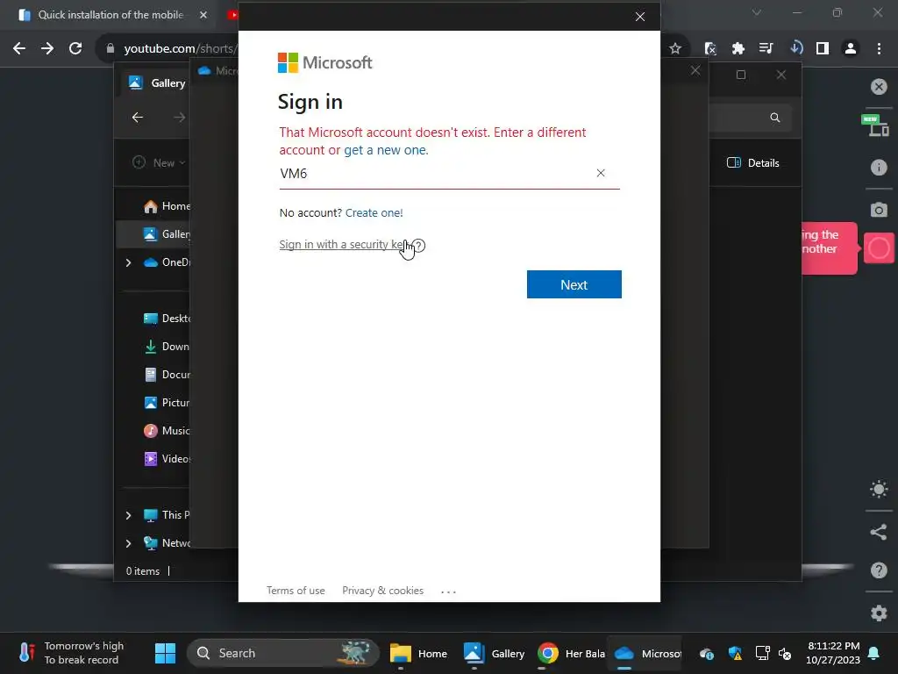
Task: Open the media control playlist icon
Action: click(766, 49)
